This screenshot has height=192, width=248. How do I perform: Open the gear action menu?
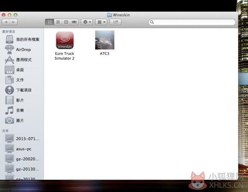click(x=87, y=22)
